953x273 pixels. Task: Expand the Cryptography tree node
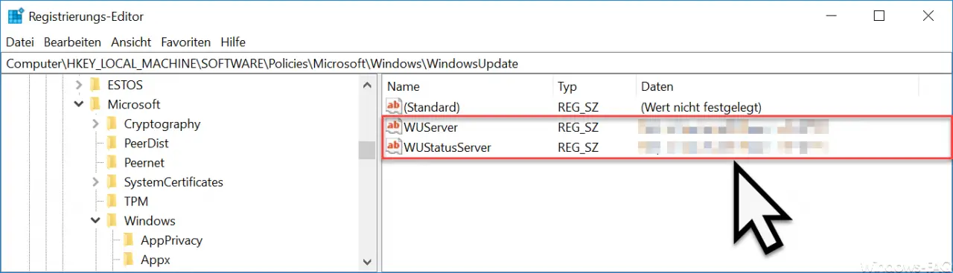[95, 124]
